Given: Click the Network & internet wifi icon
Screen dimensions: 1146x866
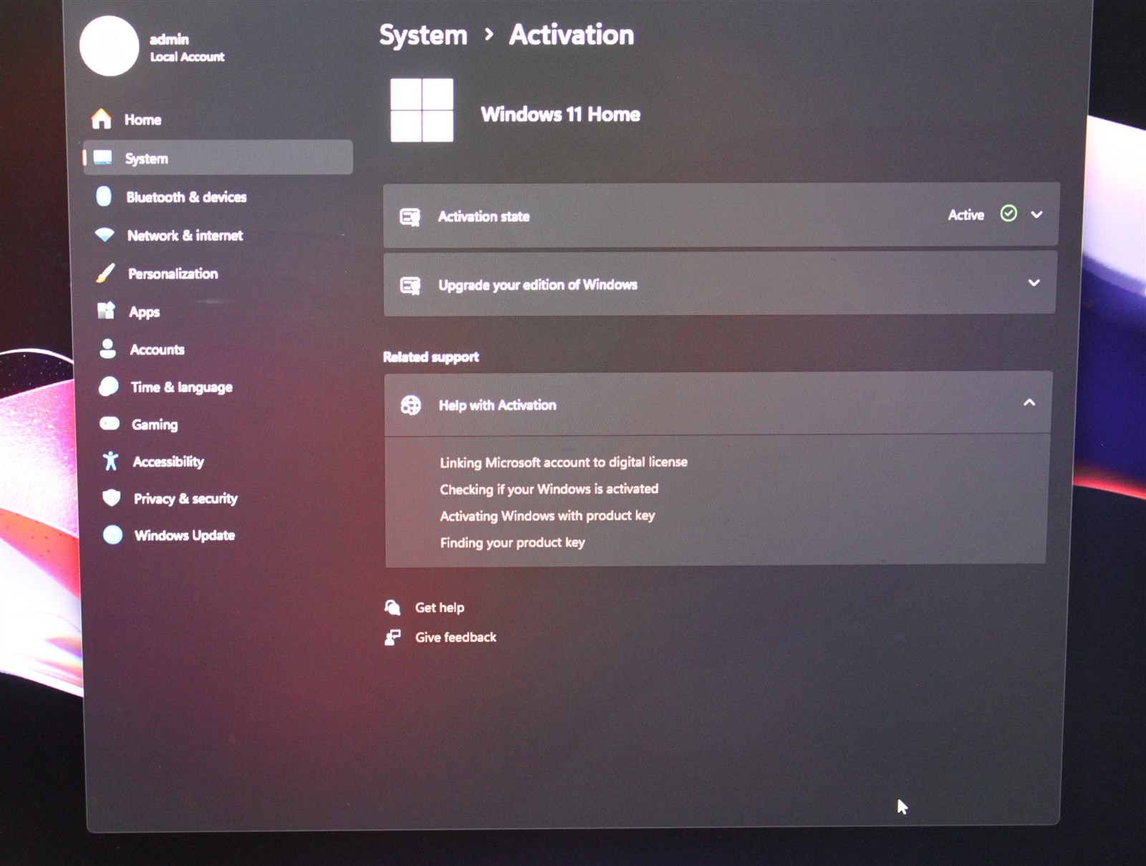Looking at the screenshot, I should (x=105, y=234).
